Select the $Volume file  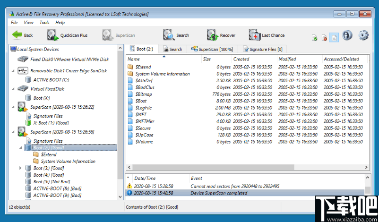pyautogui.click(x=144, y=142)
